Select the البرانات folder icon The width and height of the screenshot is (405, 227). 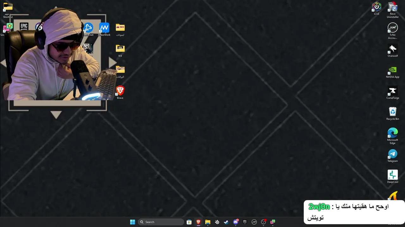[120, 72]
